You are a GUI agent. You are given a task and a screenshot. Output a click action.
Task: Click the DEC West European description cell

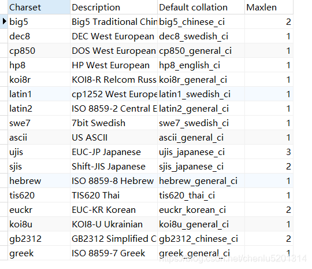[x=114, y=36]
